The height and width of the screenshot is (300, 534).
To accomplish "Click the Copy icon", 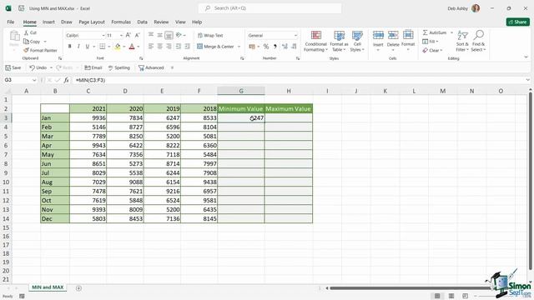I will [26, 42].
